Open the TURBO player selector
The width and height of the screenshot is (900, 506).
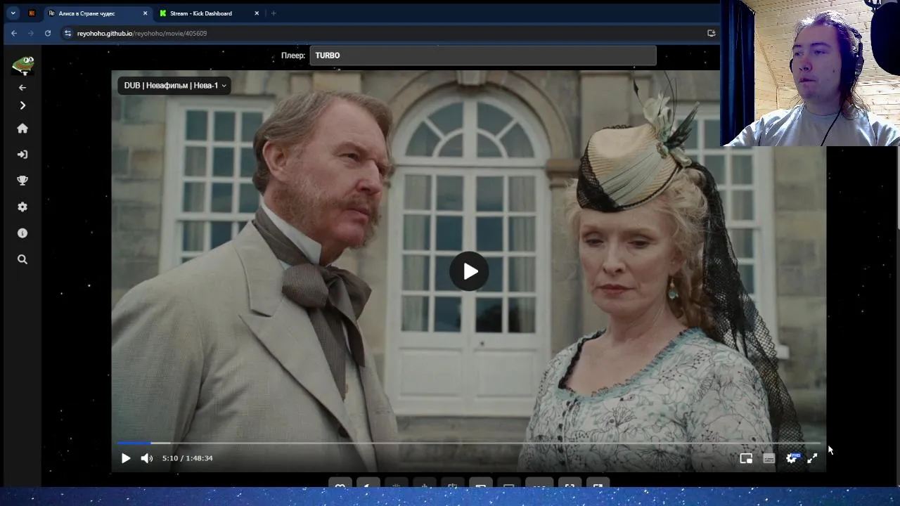(483, 56)
